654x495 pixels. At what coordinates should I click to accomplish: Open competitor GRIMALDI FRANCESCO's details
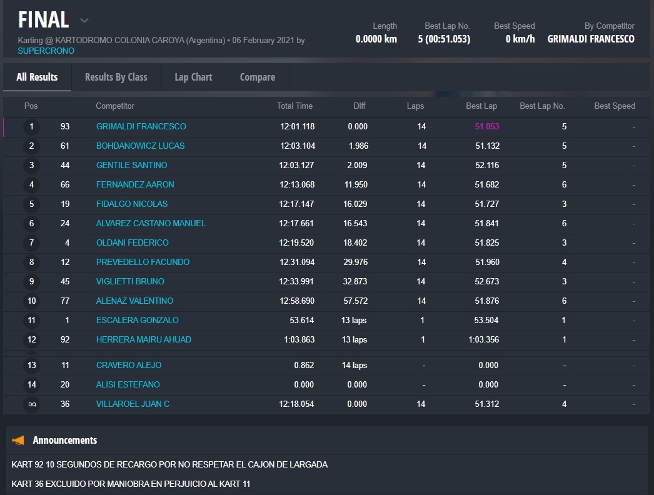141,127
